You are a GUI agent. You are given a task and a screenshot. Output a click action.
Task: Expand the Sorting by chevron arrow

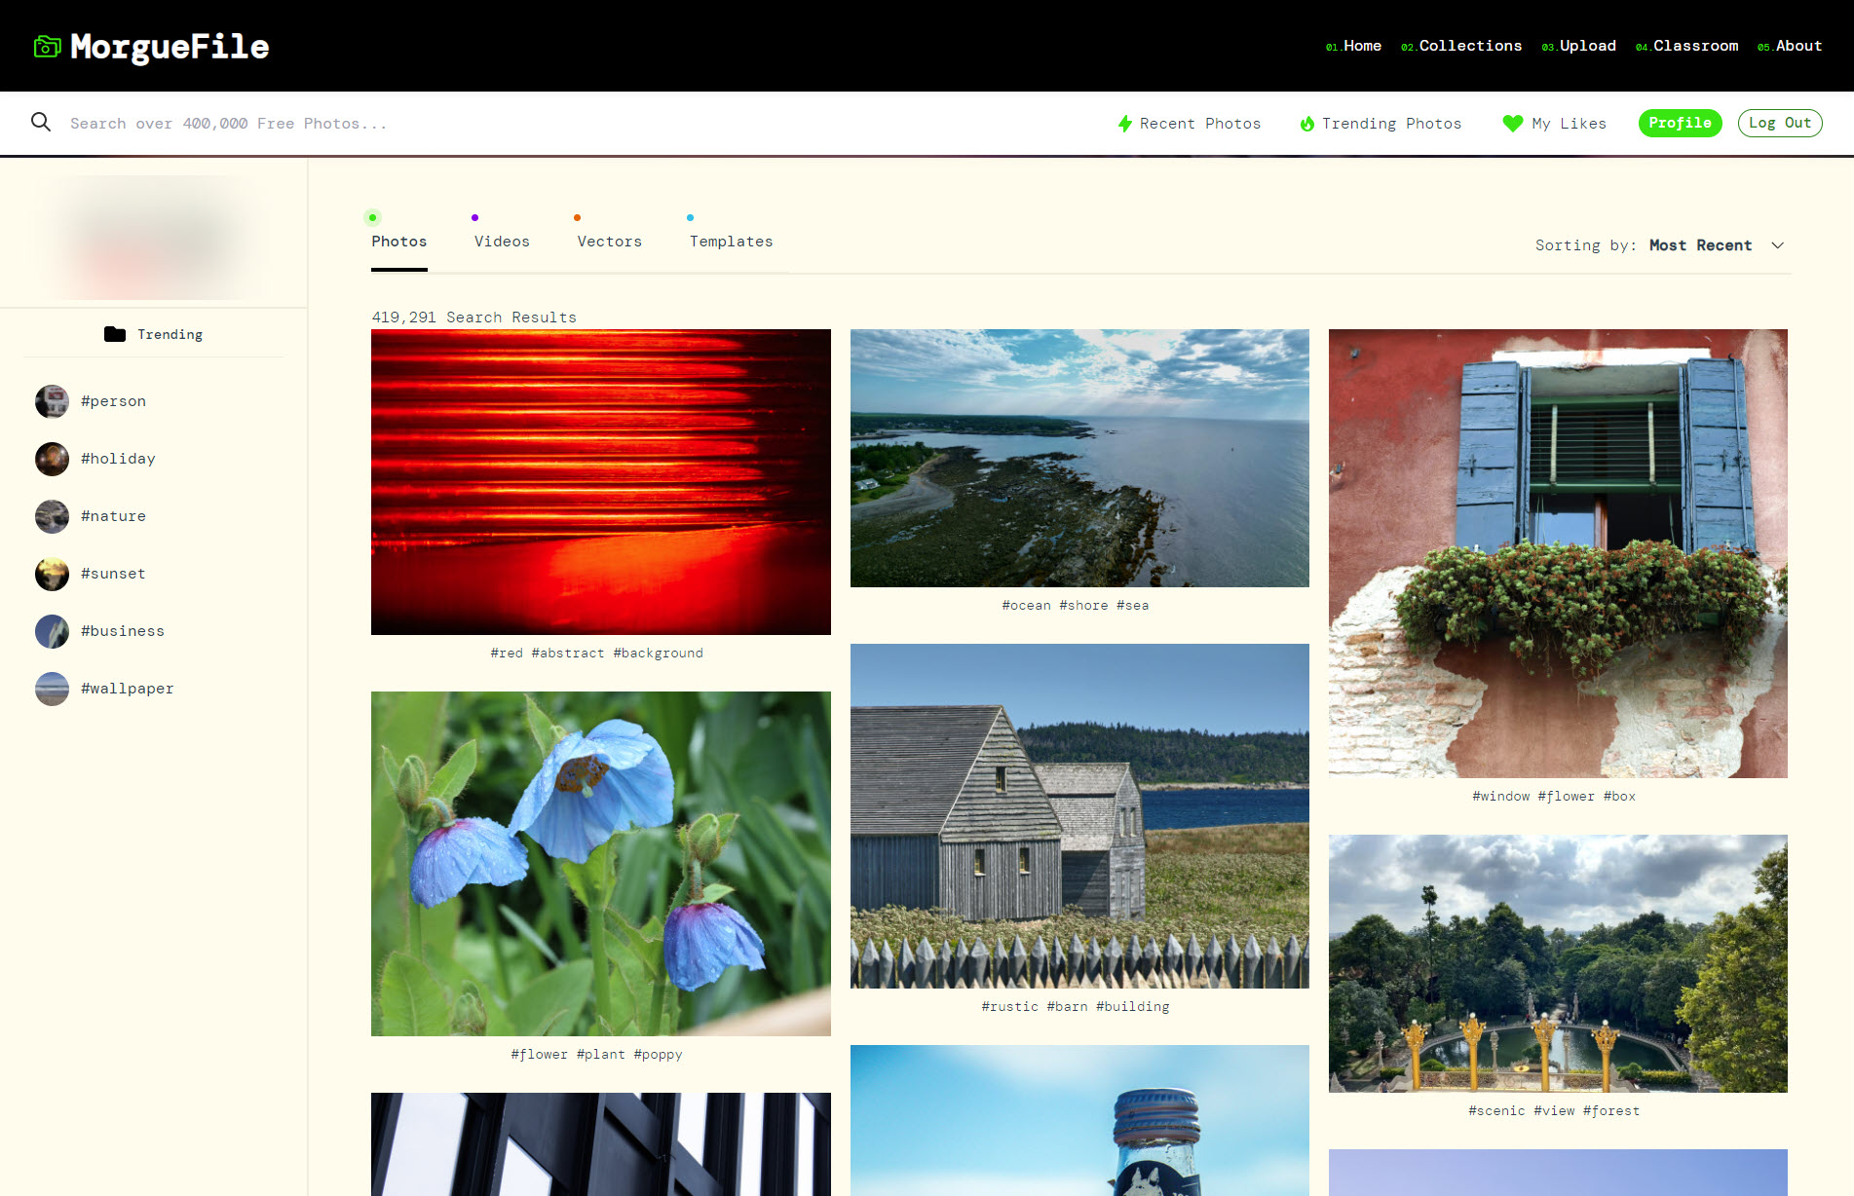coord(1778,245)
